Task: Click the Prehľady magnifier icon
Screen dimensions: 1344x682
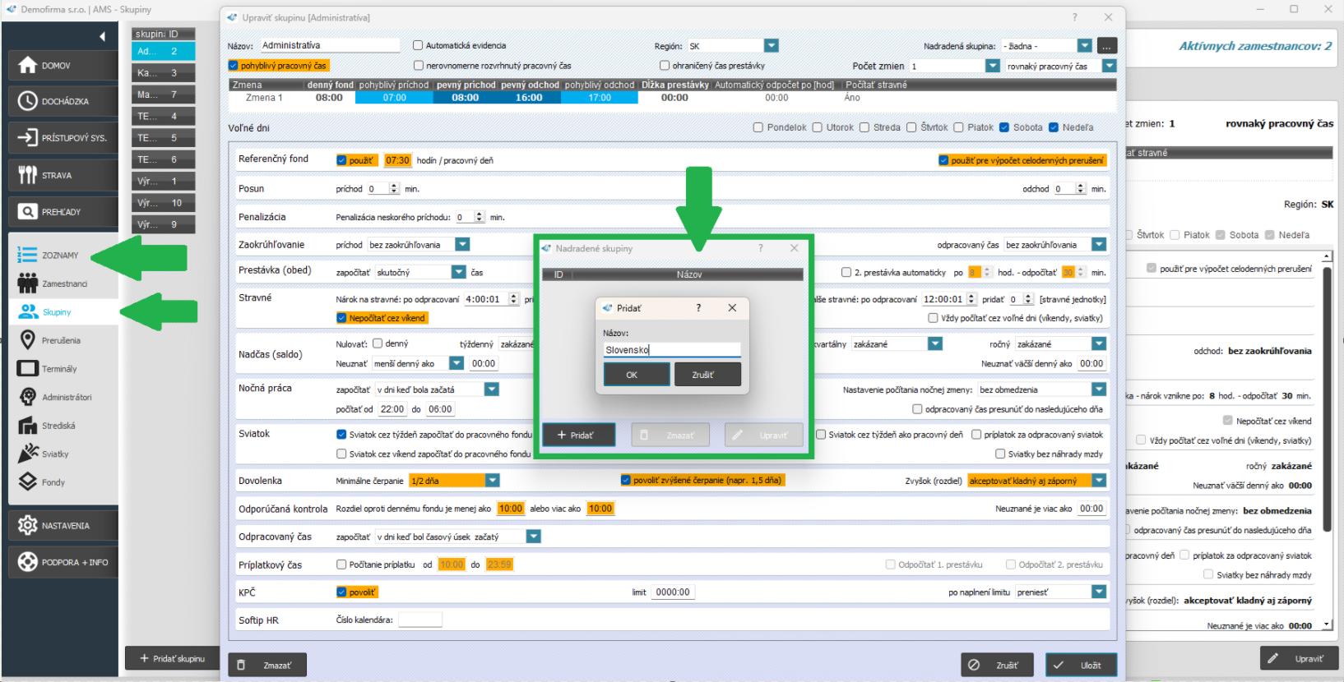Action: [x=28, y=212]
